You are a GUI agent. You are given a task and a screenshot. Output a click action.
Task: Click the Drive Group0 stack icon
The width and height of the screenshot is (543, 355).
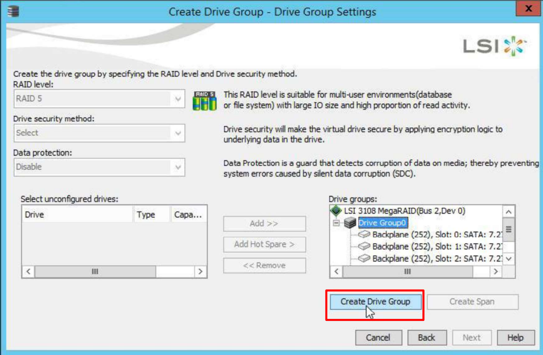coord(350,223)
